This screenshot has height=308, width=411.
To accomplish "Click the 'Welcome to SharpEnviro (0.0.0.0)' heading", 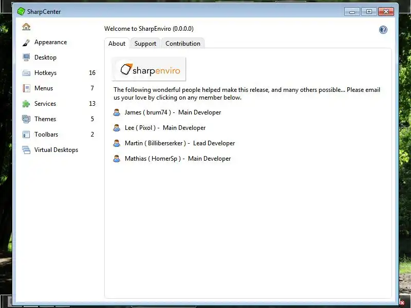I will (x=149, y=29).
